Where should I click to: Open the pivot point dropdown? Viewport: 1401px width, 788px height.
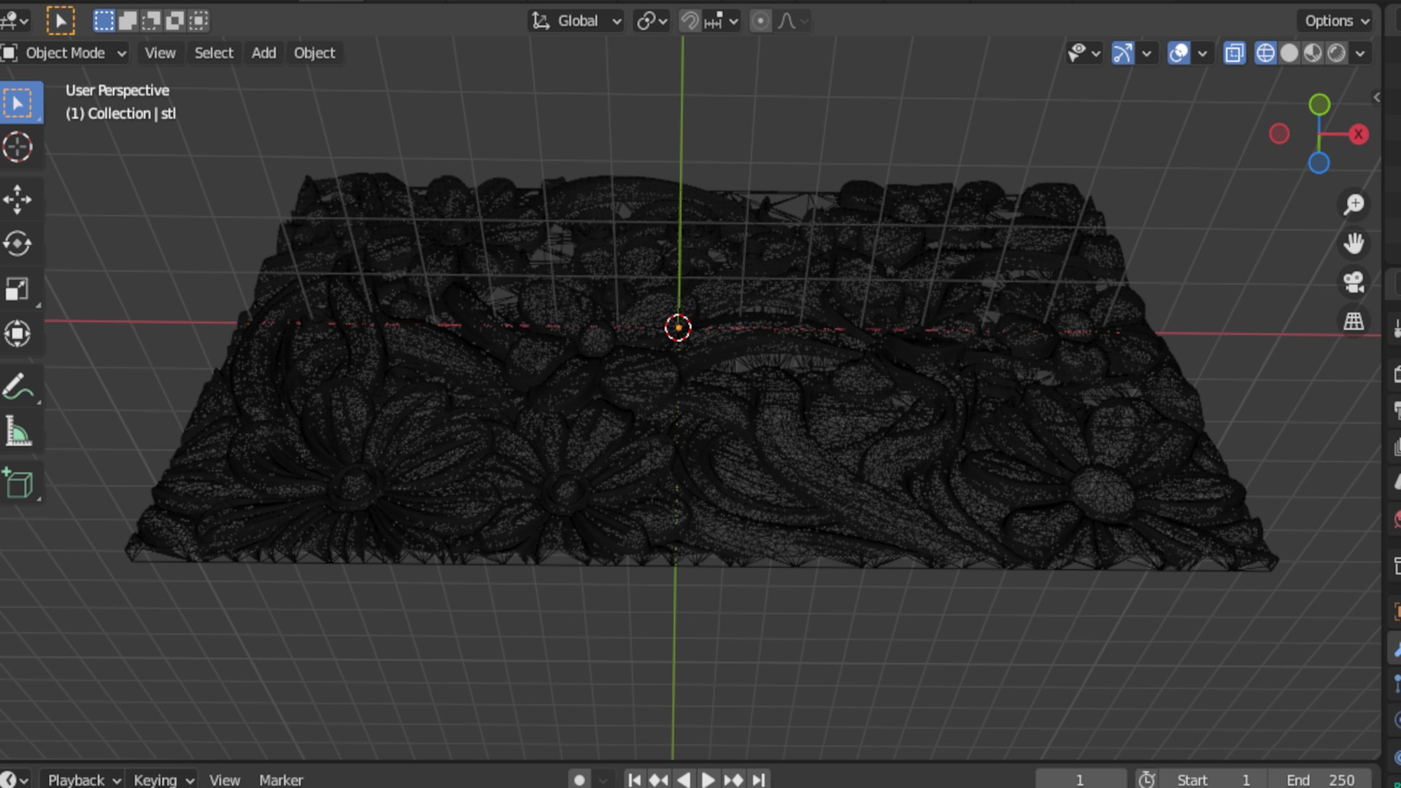pyautogui.click(x=652, y=21)
